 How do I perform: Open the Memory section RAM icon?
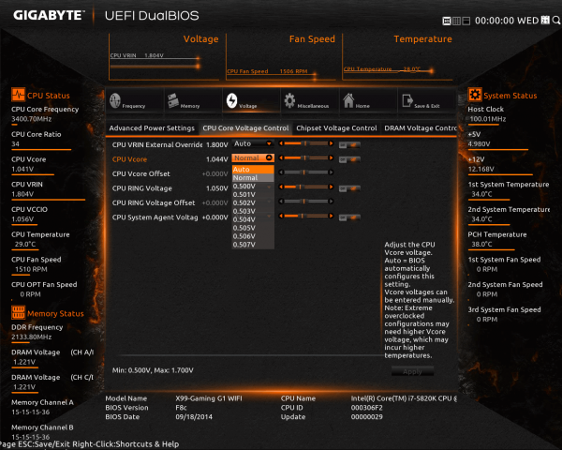(173, 100)
